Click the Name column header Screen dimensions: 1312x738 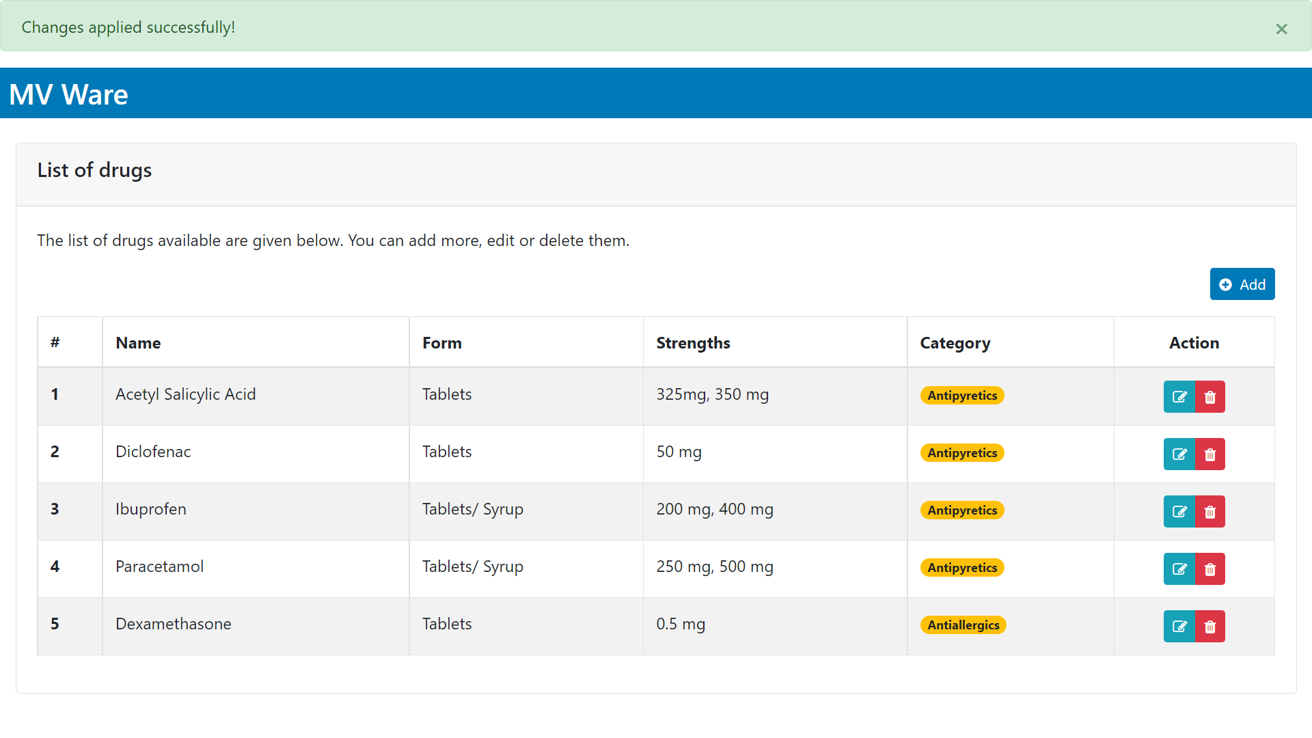(138, 343)
